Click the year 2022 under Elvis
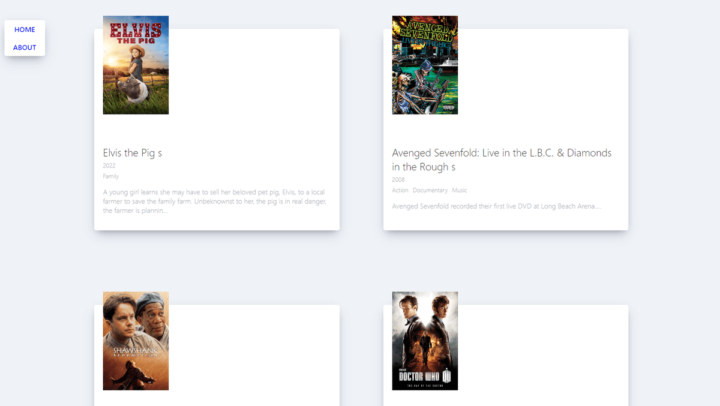This screenshot has height=406, width=720. click(109, 166)
